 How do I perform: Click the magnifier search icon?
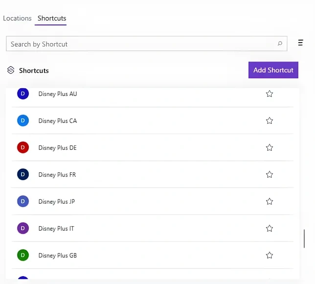click(280, 44)
